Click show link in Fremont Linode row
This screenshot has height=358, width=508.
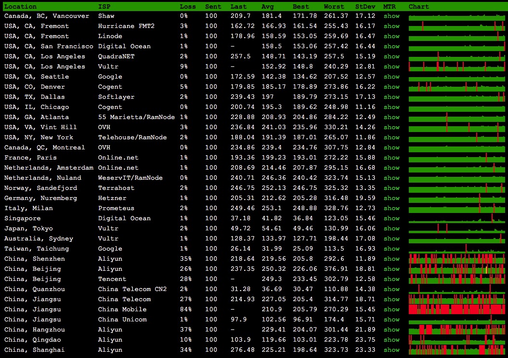391,36
